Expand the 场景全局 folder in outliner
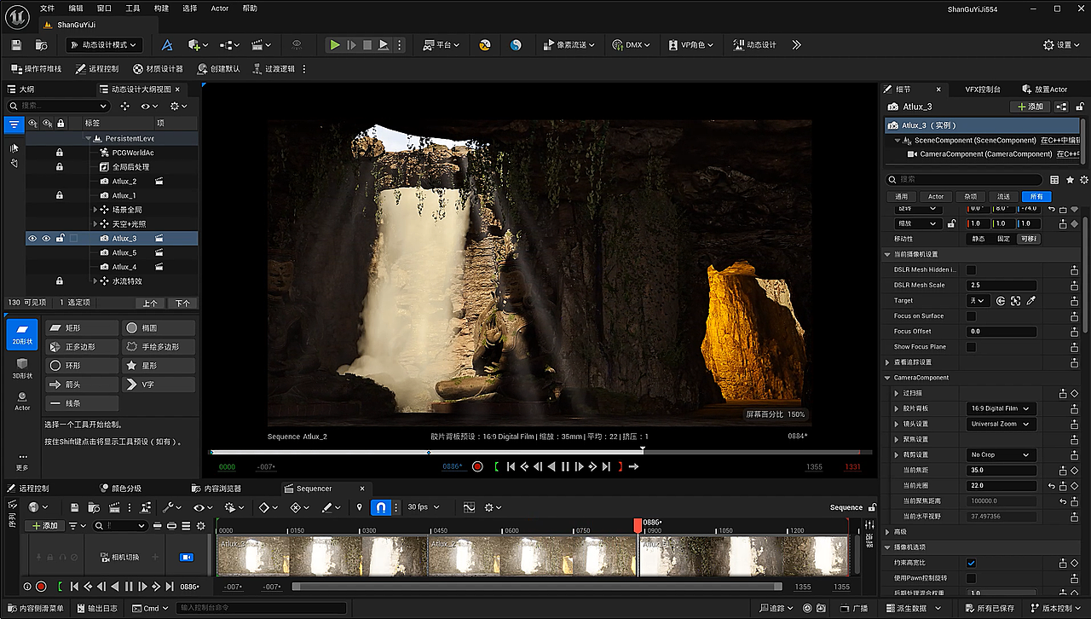1091x619 pixels. pos(95,210)
